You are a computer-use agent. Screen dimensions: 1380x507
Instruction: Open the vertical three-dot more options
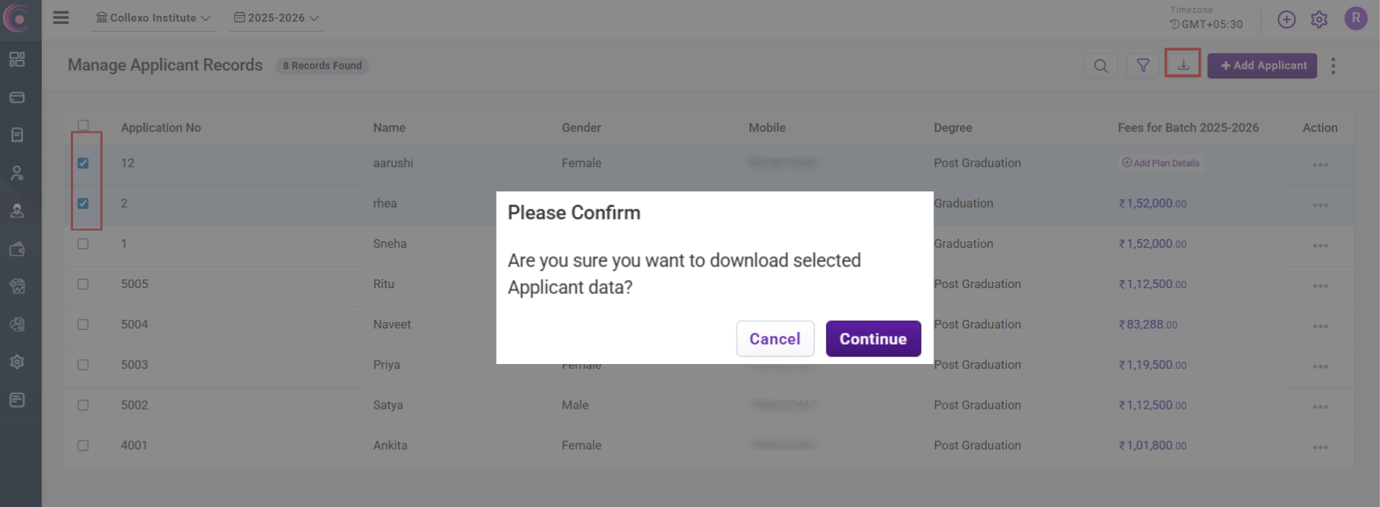(x=1333, y=66)
